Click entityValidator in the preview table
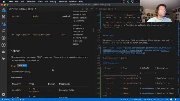Viewport: 180px width, 101px height. tap(21, 35)
